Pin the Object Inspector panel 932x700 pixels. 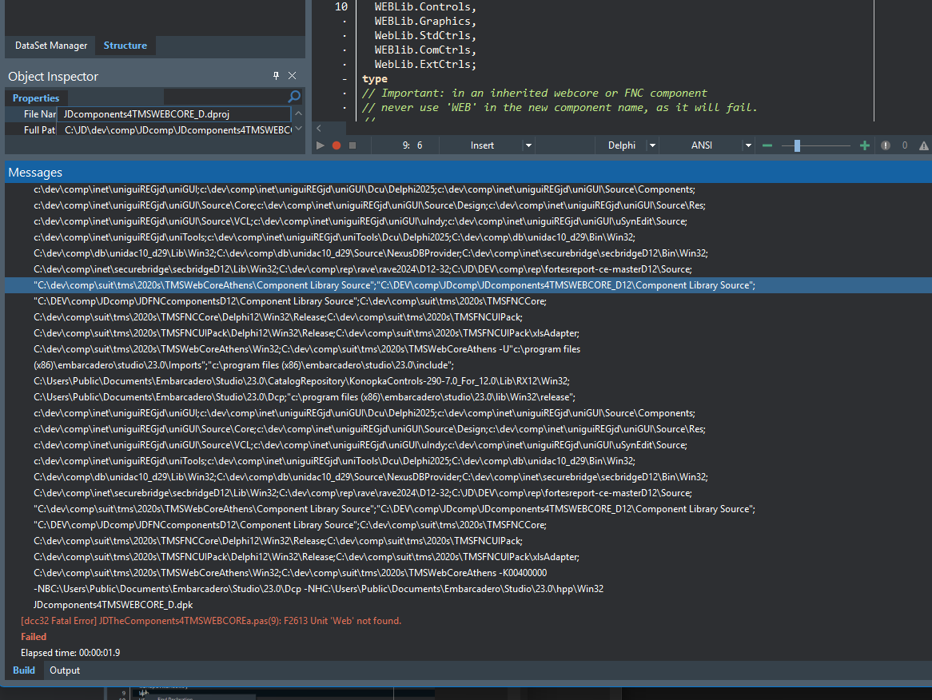tap(277, 76)
